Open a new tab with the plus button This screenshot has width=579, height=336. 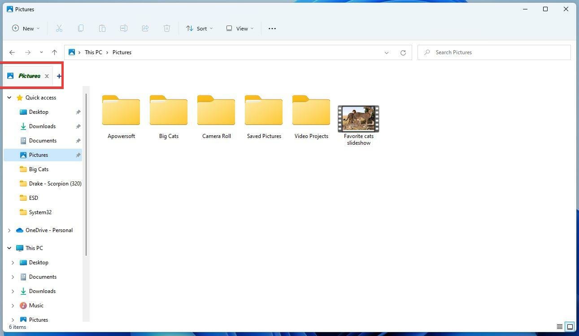tap(59, 76)
